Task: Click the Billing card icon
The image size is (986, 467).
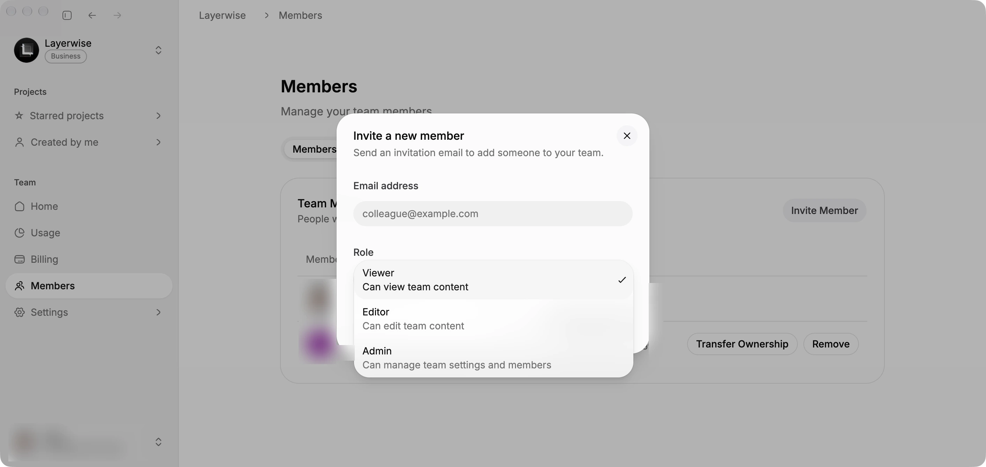Action: coord(20,259)
